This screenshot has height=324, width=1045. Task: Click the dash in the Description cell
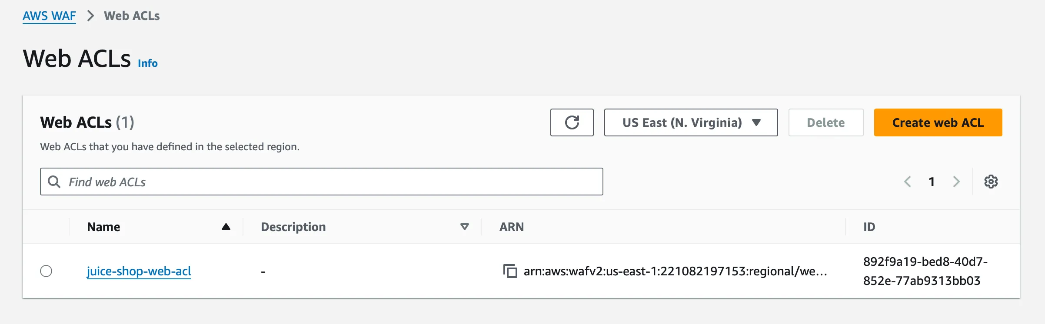tap(263, 272)
